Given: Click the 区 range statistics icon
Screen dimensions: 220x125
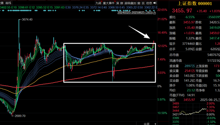Looking at the screenshot, I should 143,3.
